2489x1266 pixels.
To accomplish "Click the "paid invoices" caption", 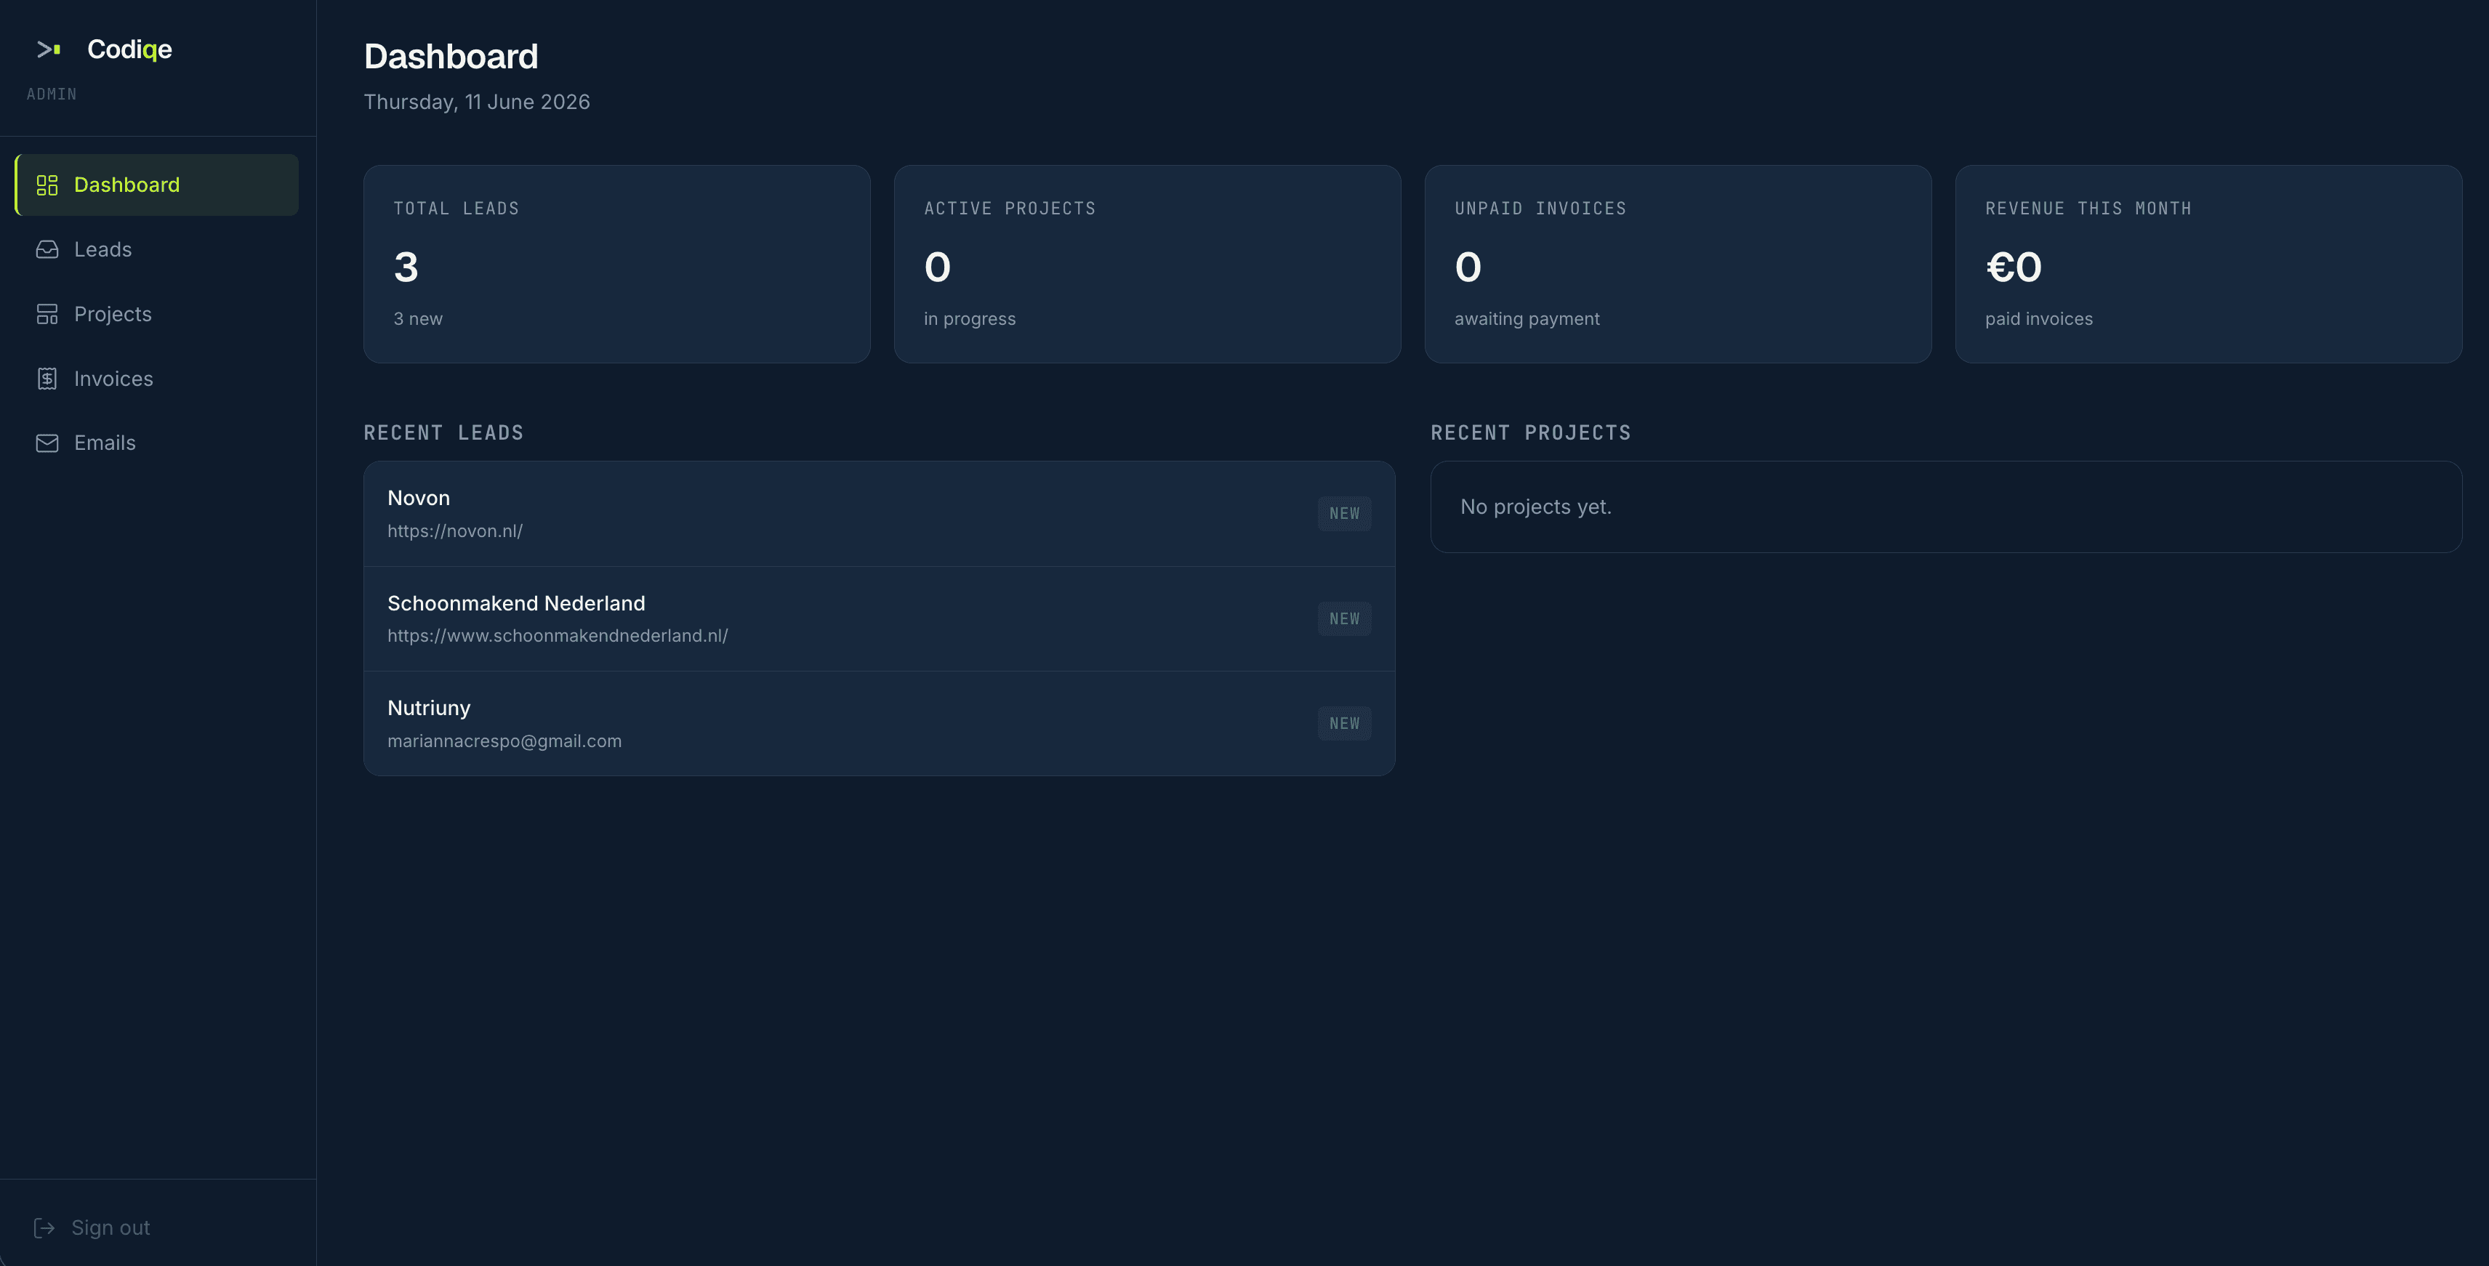I will coord(2039,318).
